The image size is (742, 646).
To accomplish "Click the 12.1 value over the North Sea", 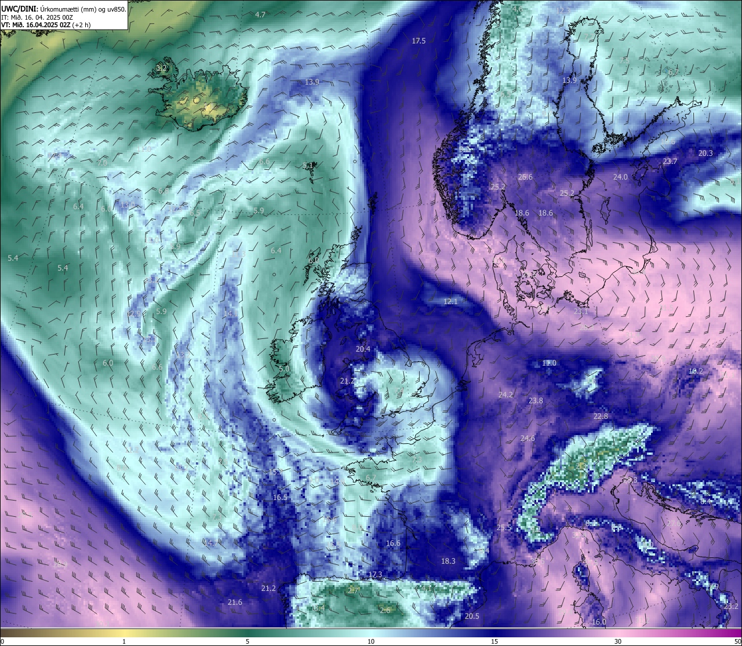I will point(450,301).
